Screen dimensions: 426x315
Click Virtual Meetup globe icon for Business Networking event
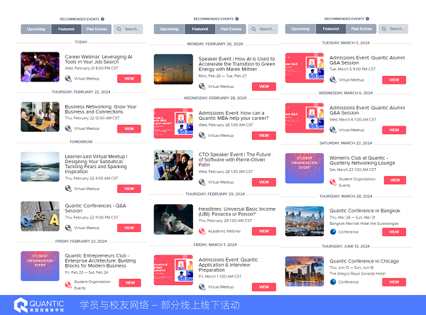68,128
